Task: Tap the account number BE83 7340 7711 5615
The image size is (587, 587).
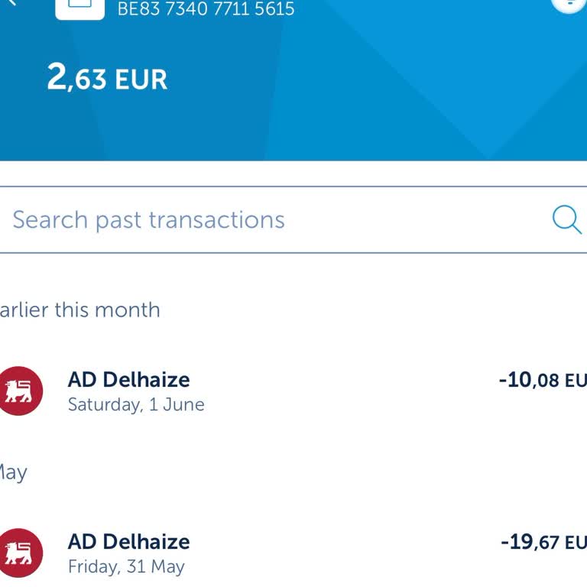Action: [206, 10]
